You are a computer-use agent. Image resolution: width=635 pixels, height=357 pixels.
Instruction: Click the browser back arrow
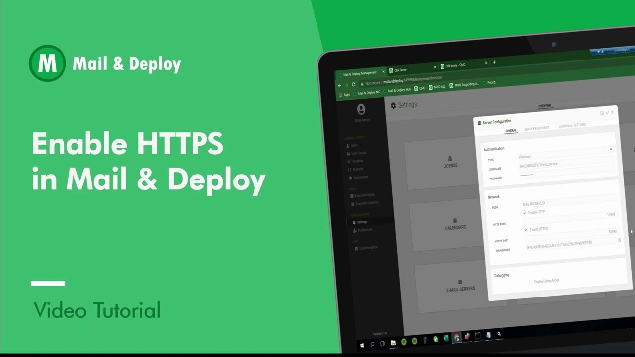(x=339, y=85)
